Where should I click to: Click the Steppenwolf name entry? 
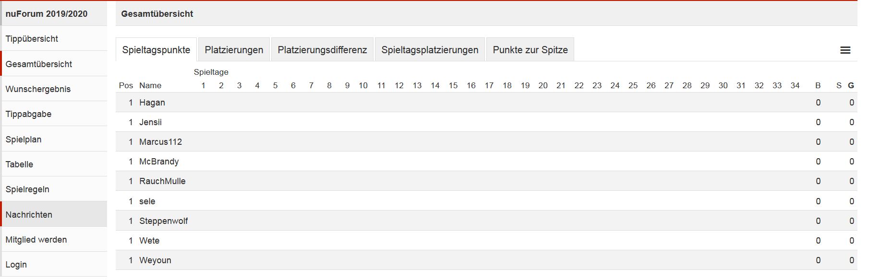point(163,221)
